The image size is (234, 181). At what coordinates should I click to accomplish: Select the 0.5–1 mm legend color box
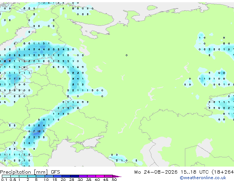coord(15,176)
